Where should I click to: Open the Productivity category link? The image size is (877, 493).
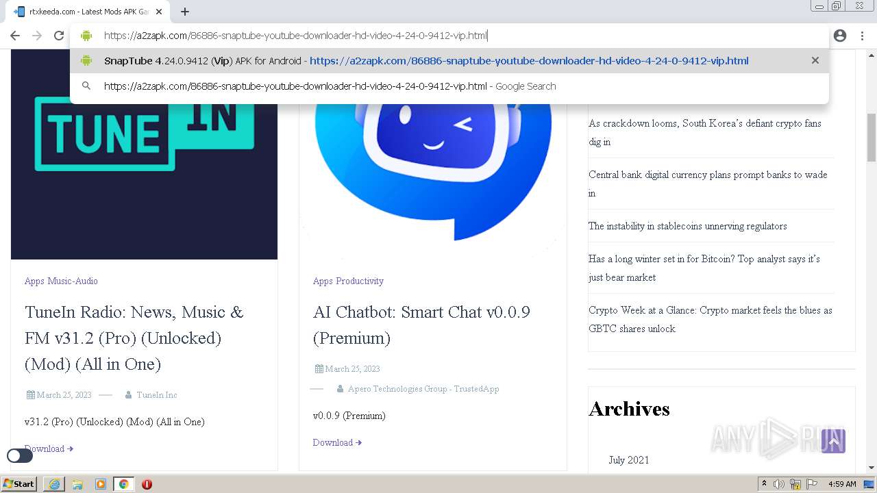click(x=360, y=281)
